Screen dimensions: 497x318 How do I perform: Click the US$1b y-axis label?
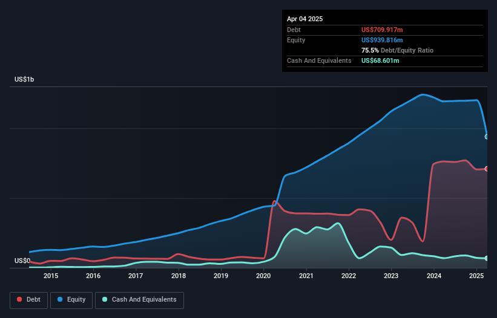click(24, 79)
